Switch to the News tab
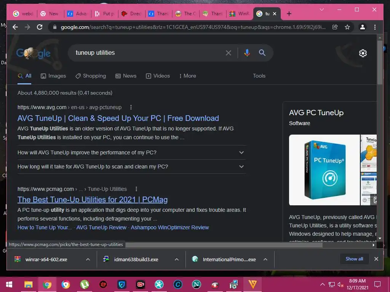This screenshot has height=292, width=390. click(x=126, y=76)
